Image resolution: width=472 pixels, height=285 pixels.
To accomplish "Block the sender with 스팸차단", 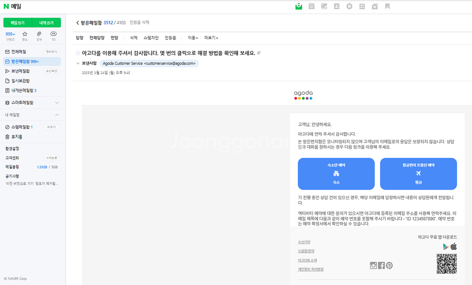I will [x=151, y=38].
